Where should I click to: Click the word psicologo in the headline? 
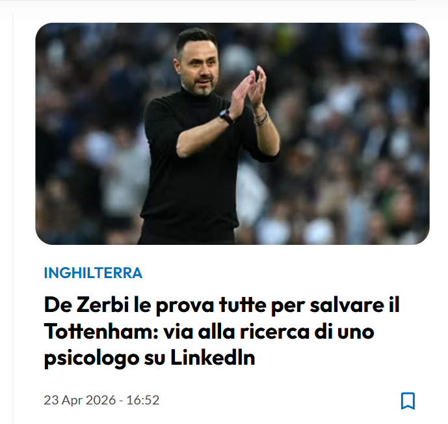click(x=92, y=359)
